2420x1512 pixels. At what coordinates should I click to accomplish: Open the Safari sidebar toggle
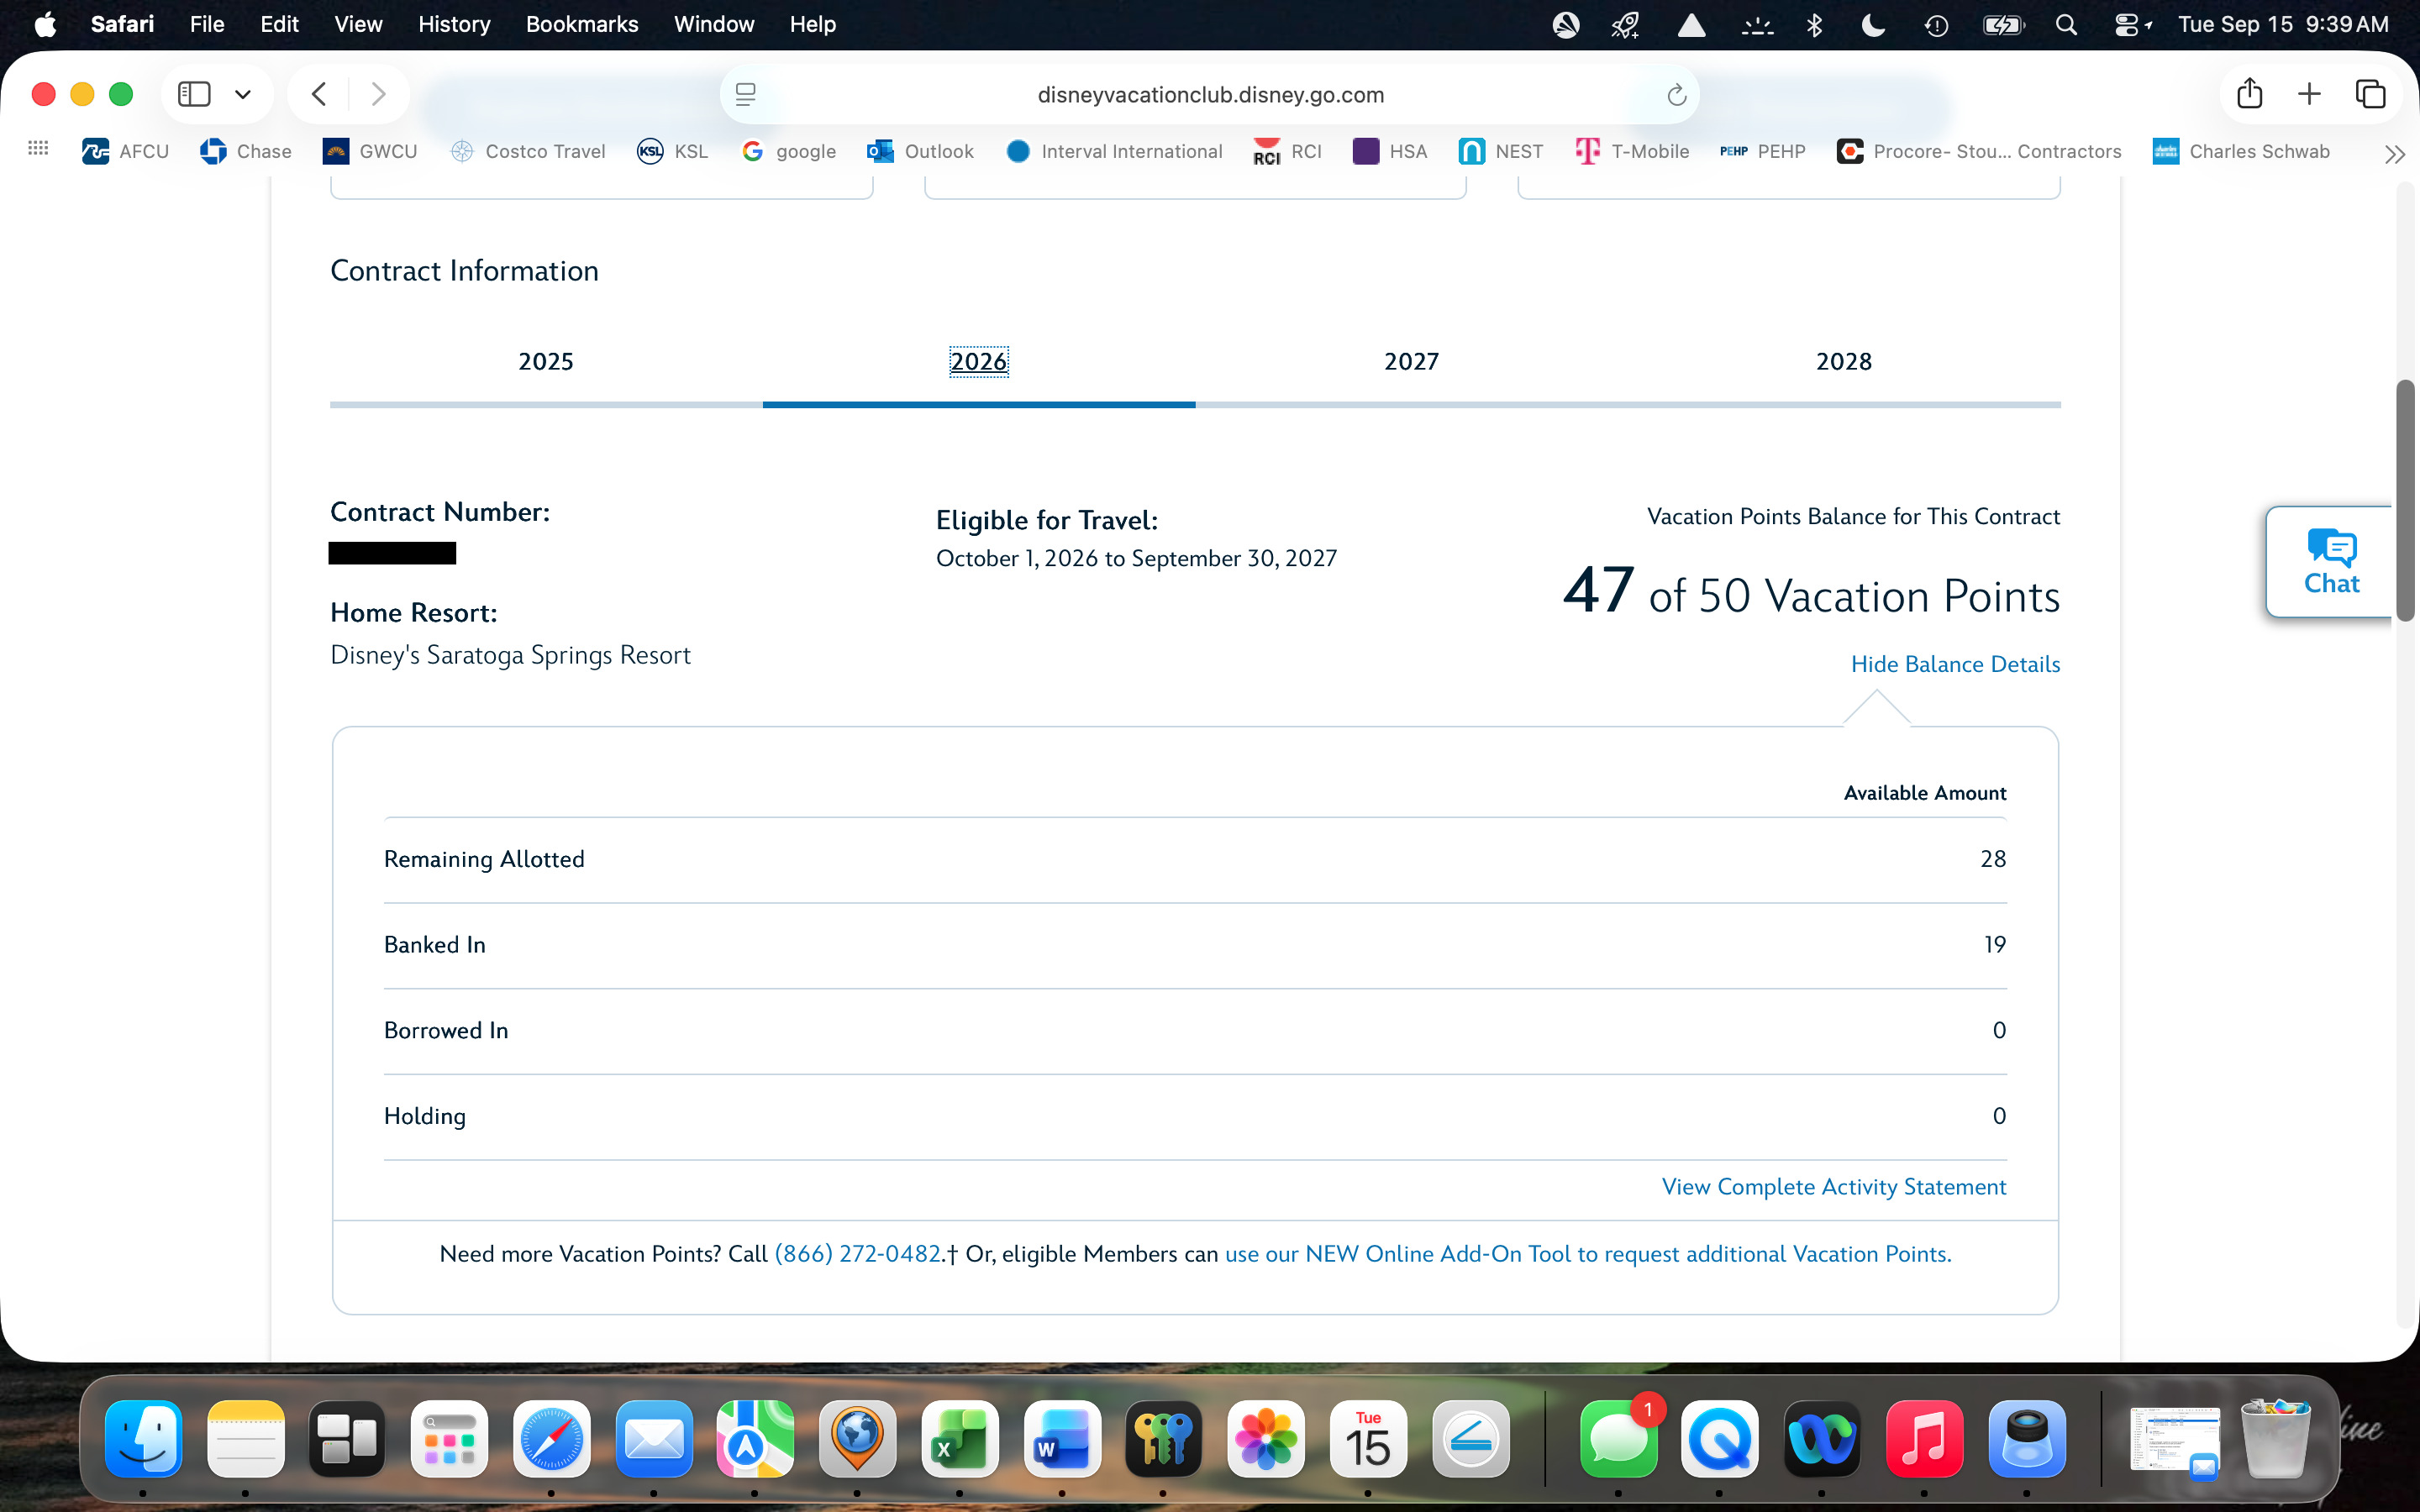pos(194,94)
